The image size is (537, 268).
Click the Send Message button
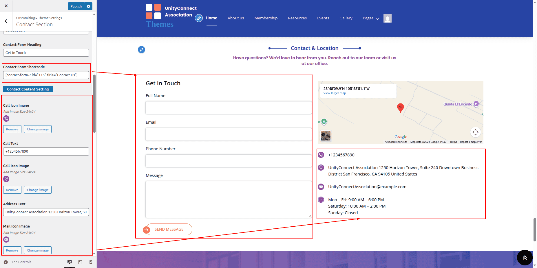point(169,229)
